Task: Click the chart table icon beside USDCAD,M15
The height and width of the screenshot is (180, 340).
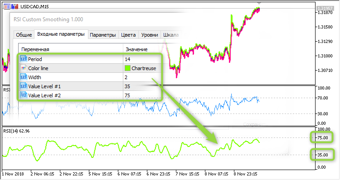Action: [x=7, y=6]
